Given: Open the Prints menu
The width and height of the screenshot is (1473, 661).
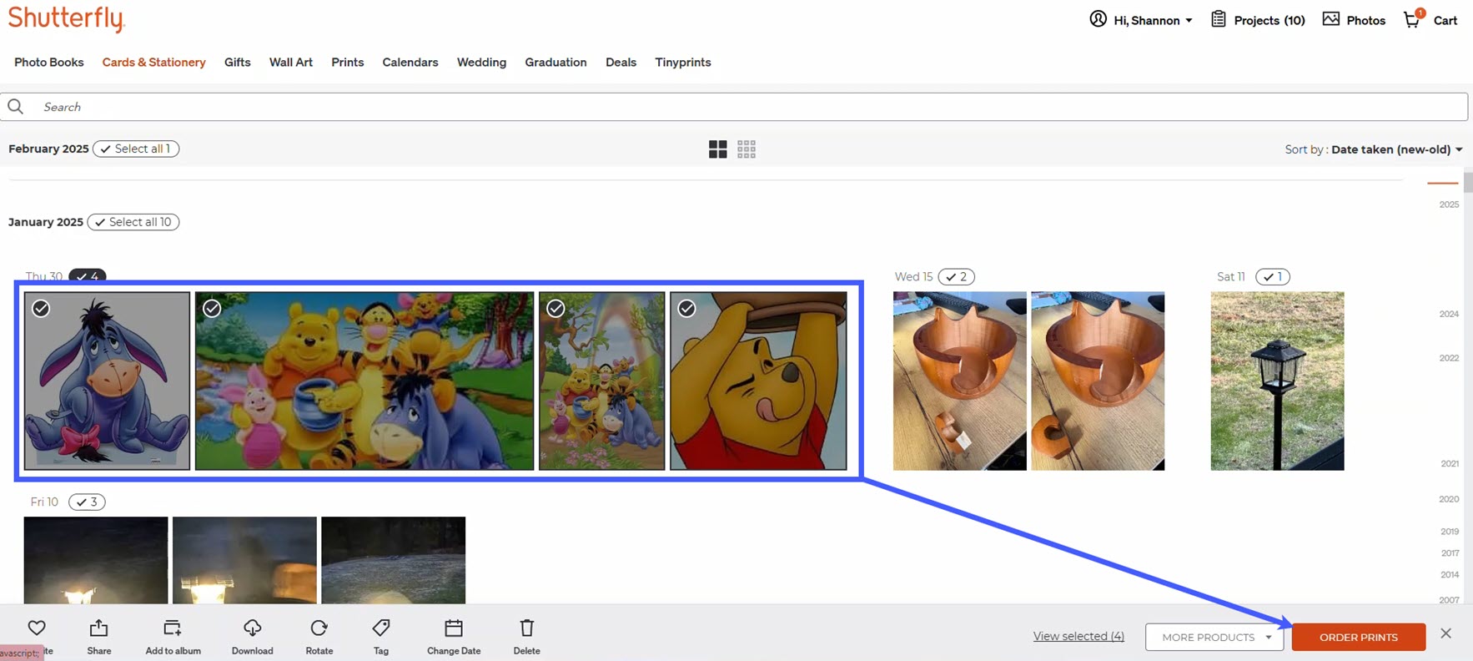Looking at the screenshot, I should point(348,62).
